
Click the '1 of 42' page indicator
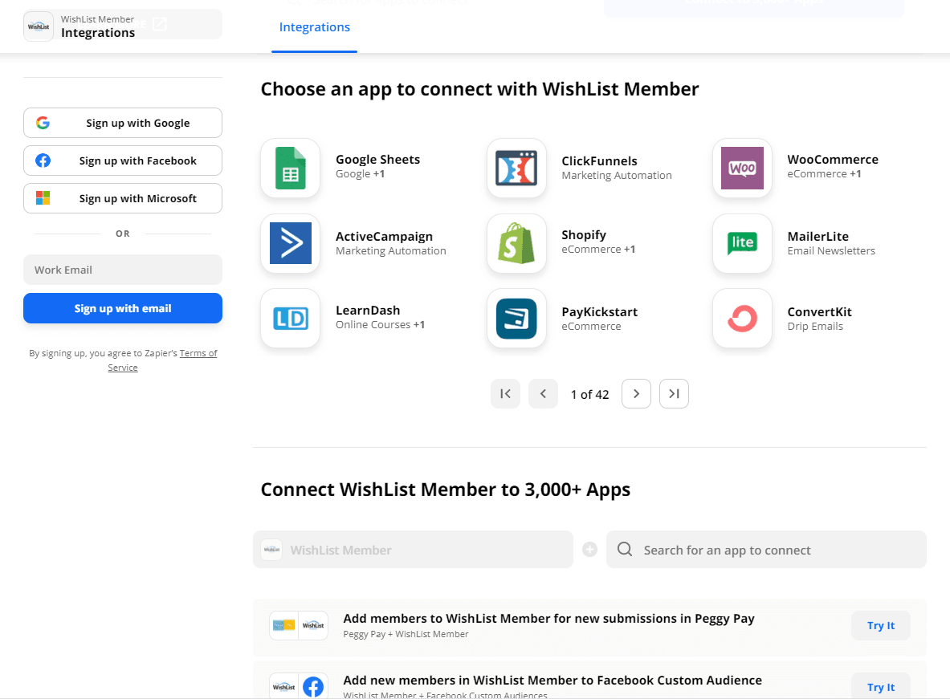pos(589,394)
